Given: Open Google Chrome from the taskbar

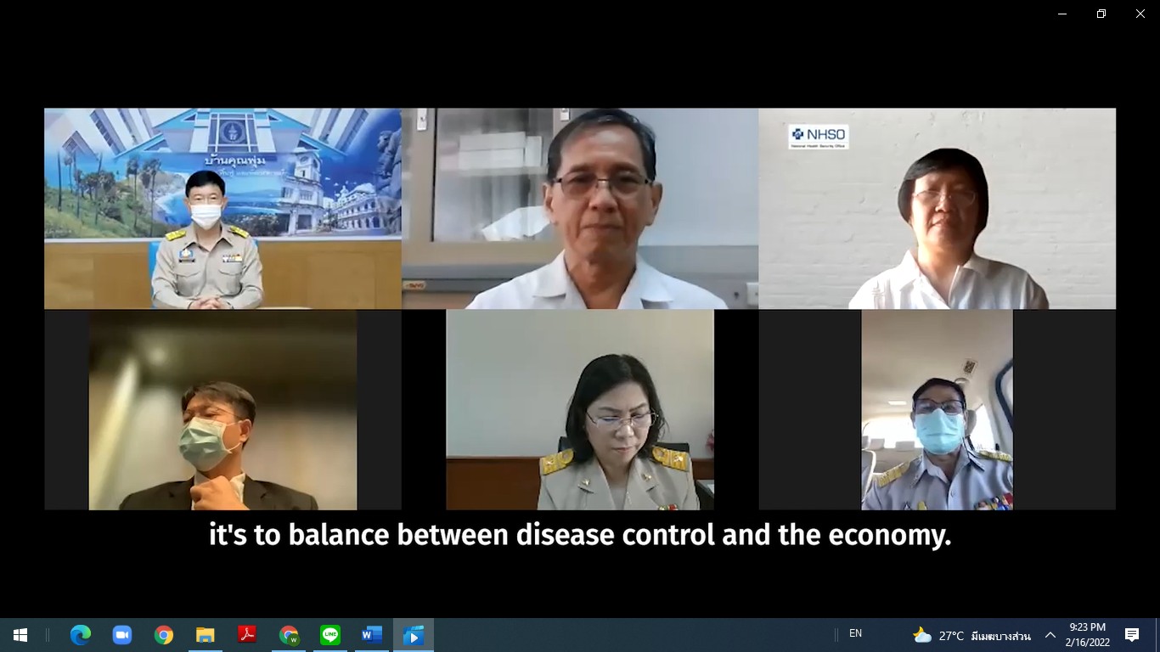Looking at the screenshot, I should (x=164, y=635).
